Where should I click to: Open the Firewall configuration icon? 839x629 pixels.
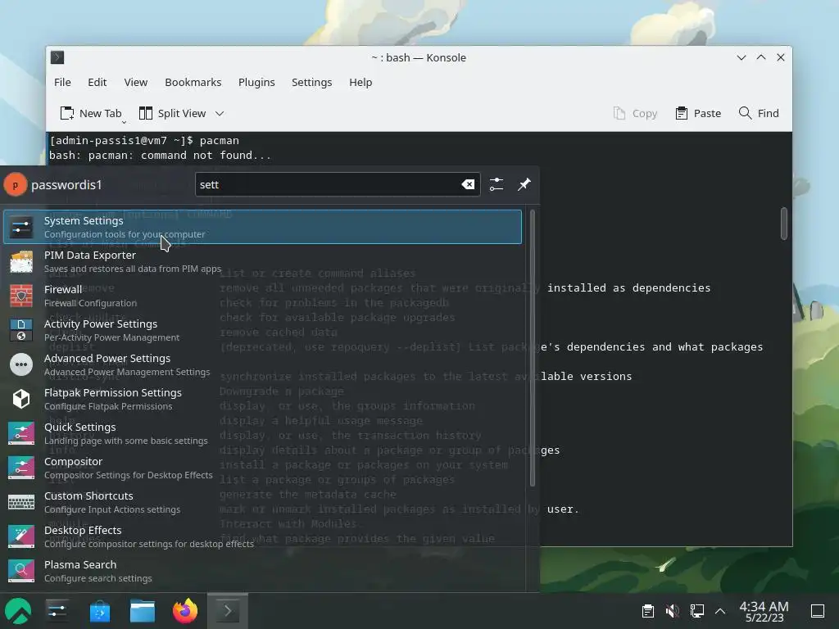click(x=21, y=296)
